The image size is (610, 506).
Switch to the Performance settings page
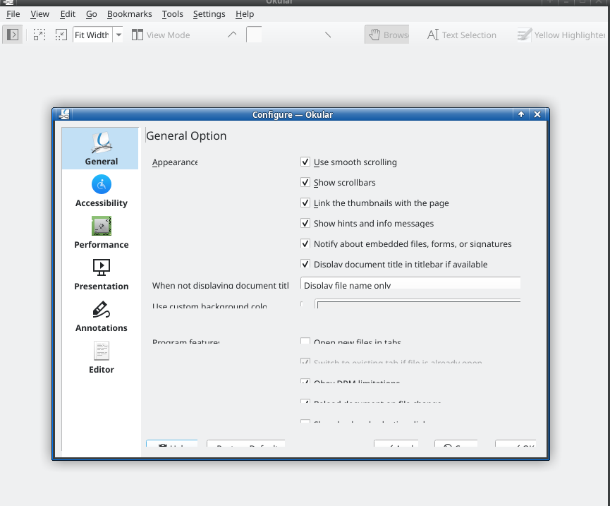101,233
